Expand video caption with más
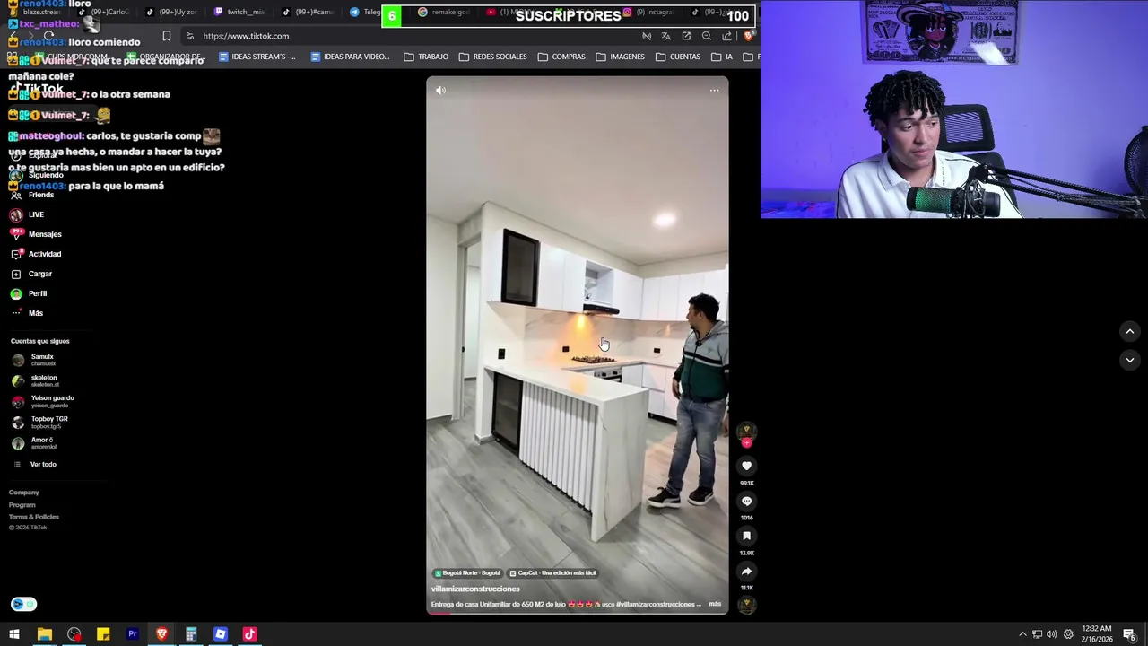This screenshot has width=1148, height=646. click(715, 604)
